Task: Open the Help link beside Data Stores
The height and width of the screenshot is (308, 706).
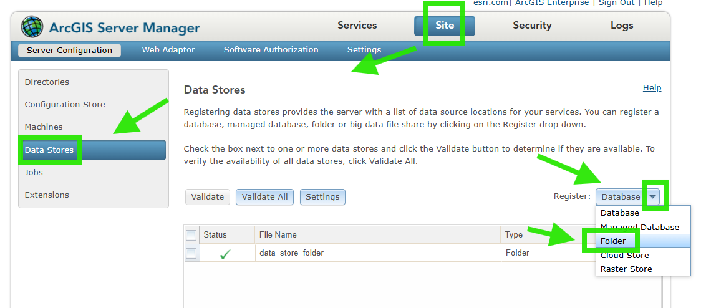Action: pyautogui.click(x=652, y=88)
